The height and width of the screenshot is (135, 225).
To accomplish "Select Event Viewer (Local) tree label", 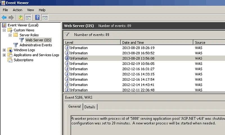I will (x=23, y=25).
